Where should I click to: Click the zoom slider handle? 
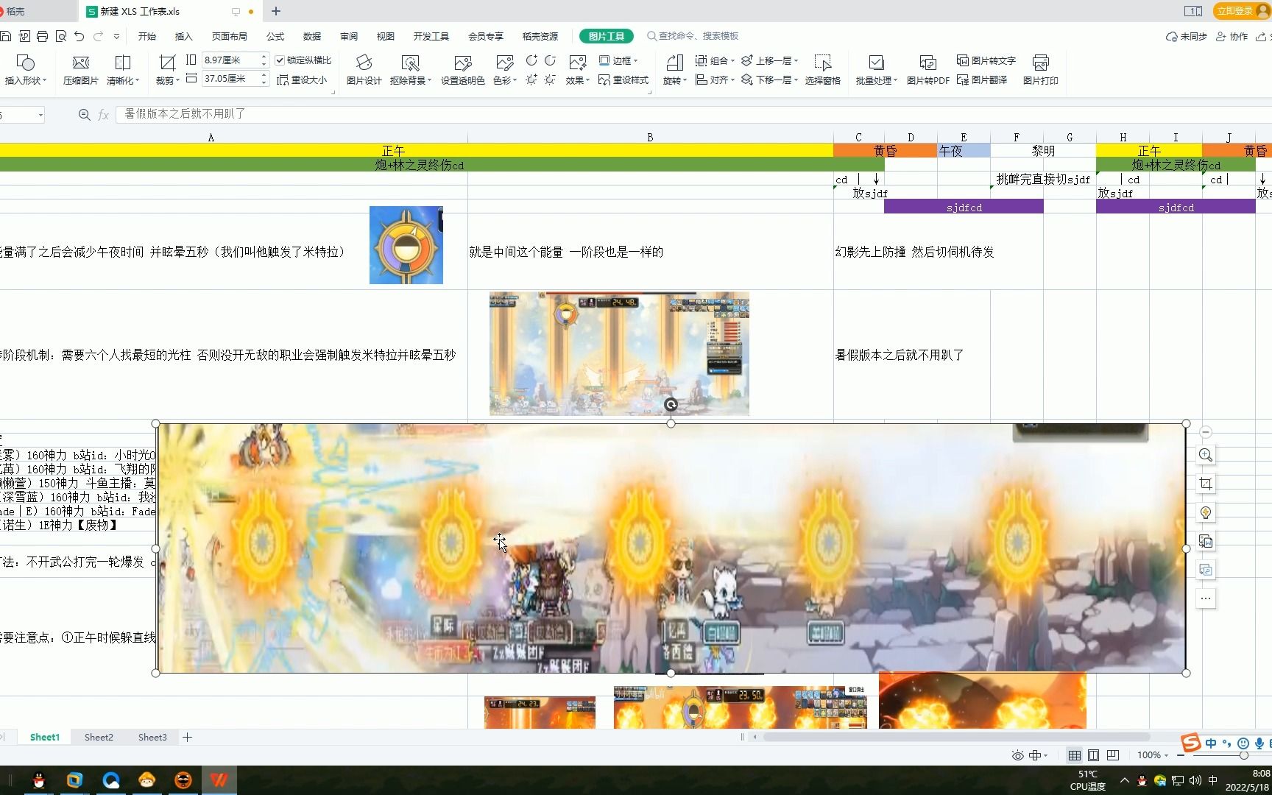point(1244,755)
